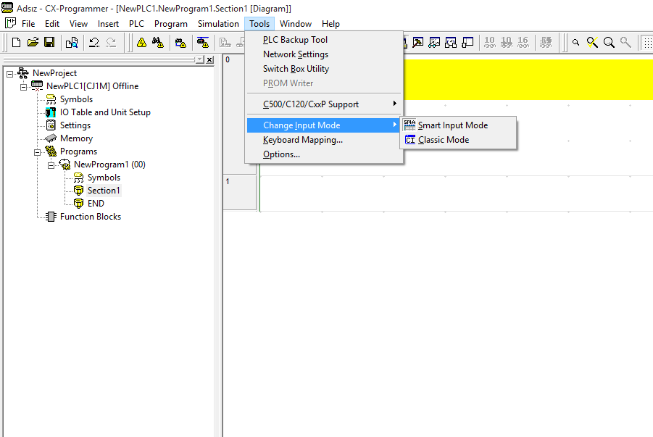This screenshot has height=437, width=653.
Task: Save the project with the floppy disk icon
Action: point(49,43)
